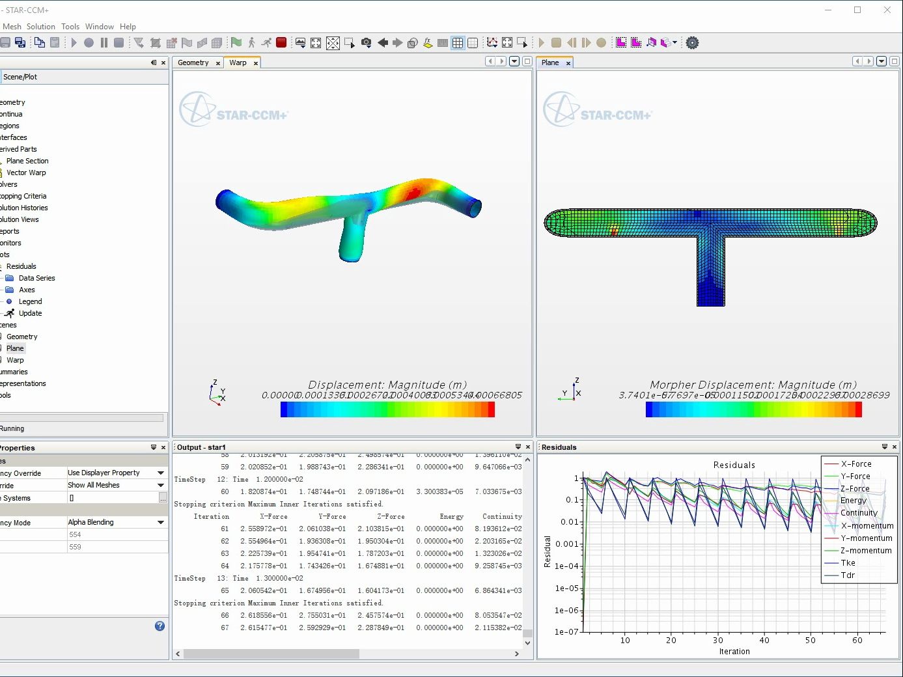Stop the solver with the red stop icon

click(281, 42)
